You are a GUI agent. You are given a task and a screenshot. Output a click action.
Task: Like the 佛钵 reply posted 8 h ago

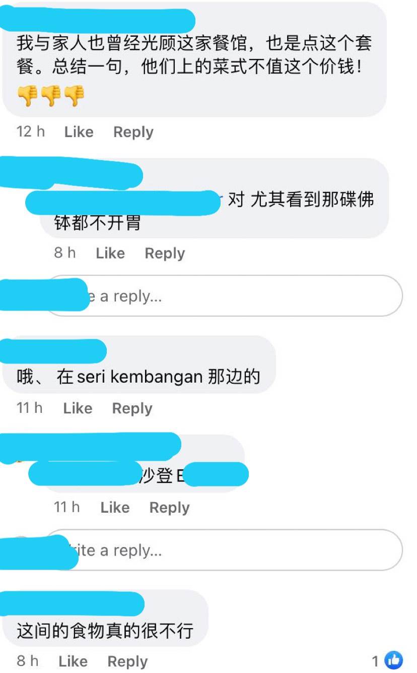[110, 253]
